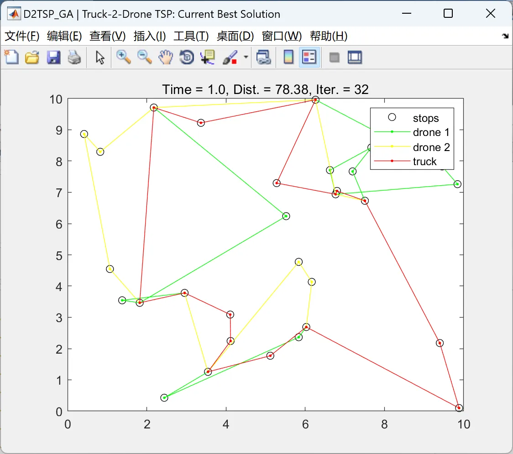Click the New Figure icon
513x454 pixels.
coord(11,57)
